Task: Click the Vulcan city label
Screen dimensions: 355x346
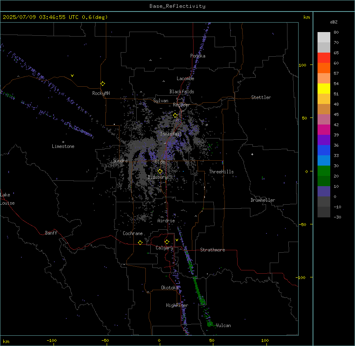Action: 224,325
